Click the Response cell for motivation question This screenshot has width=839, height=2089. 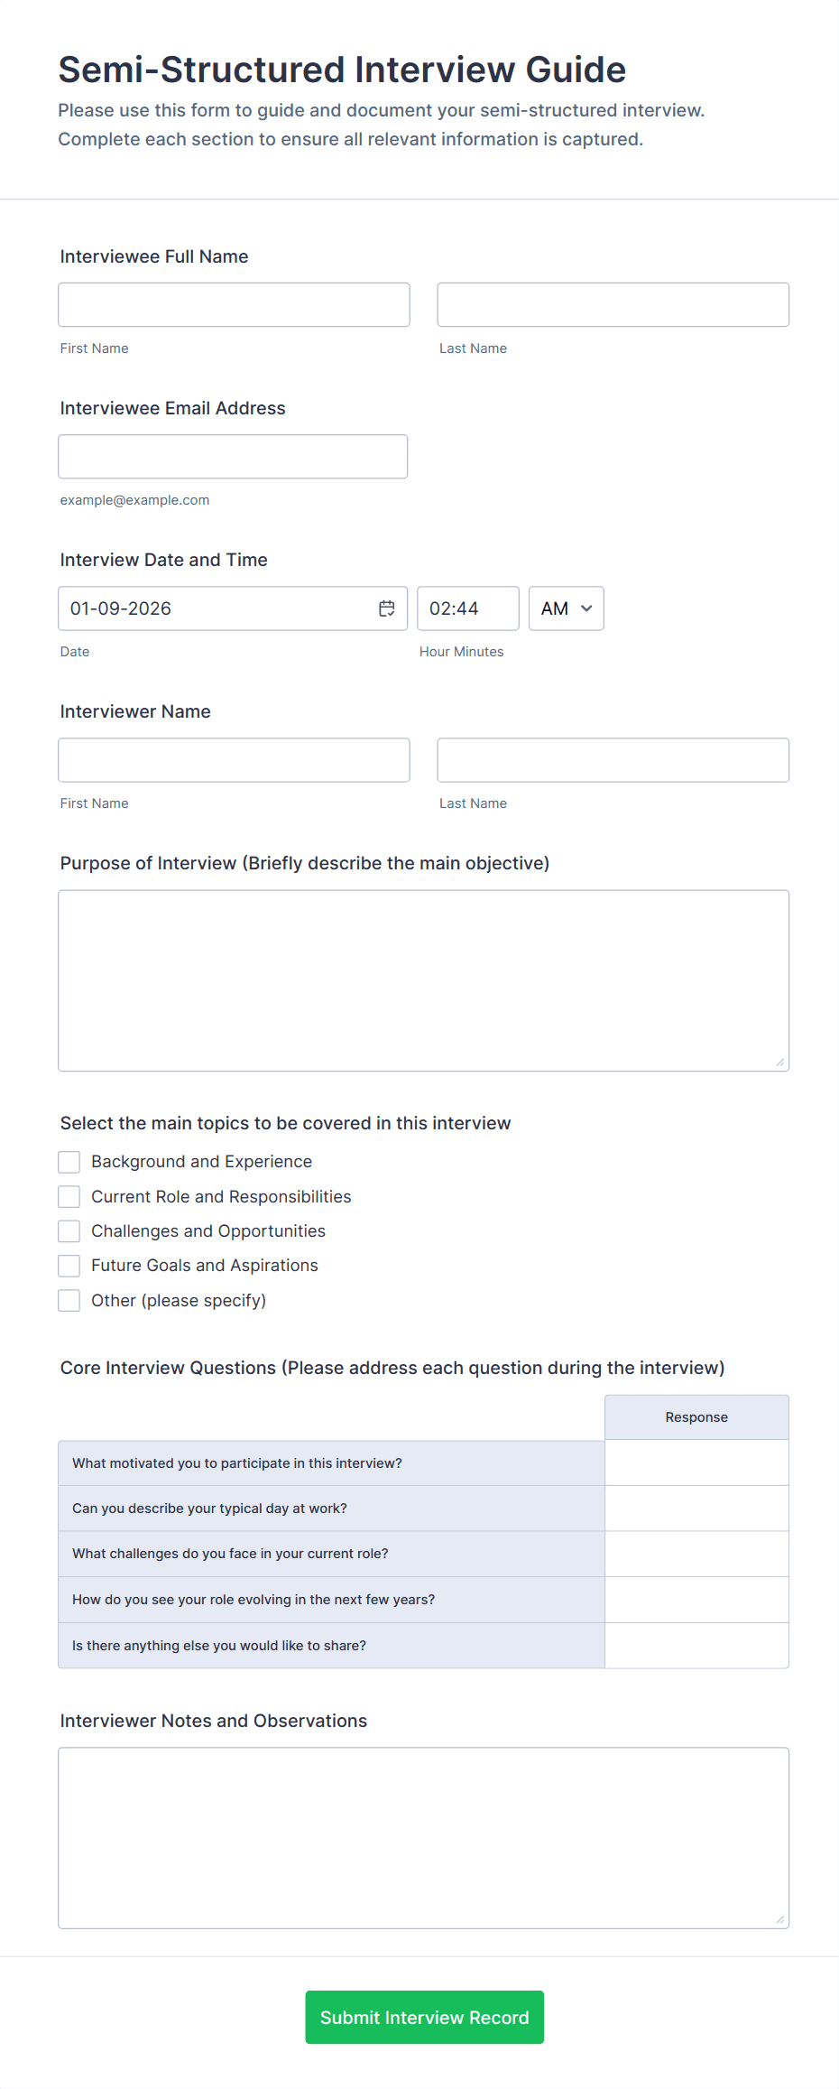click(x=696, y=1462)
